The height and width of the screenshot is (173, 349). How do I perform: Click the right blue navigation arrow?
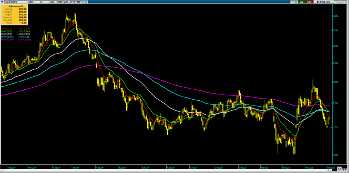(x=346, y=170)
